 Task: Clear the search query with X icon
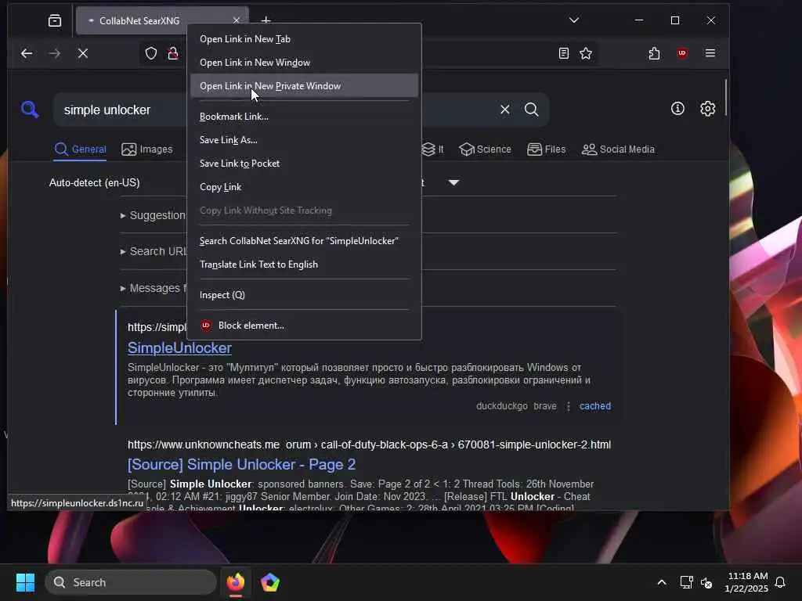pyautogui.click(x=505, y=110)
